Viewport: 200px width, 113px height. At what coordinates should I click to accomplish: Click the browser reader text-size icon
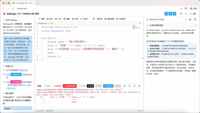181,8
